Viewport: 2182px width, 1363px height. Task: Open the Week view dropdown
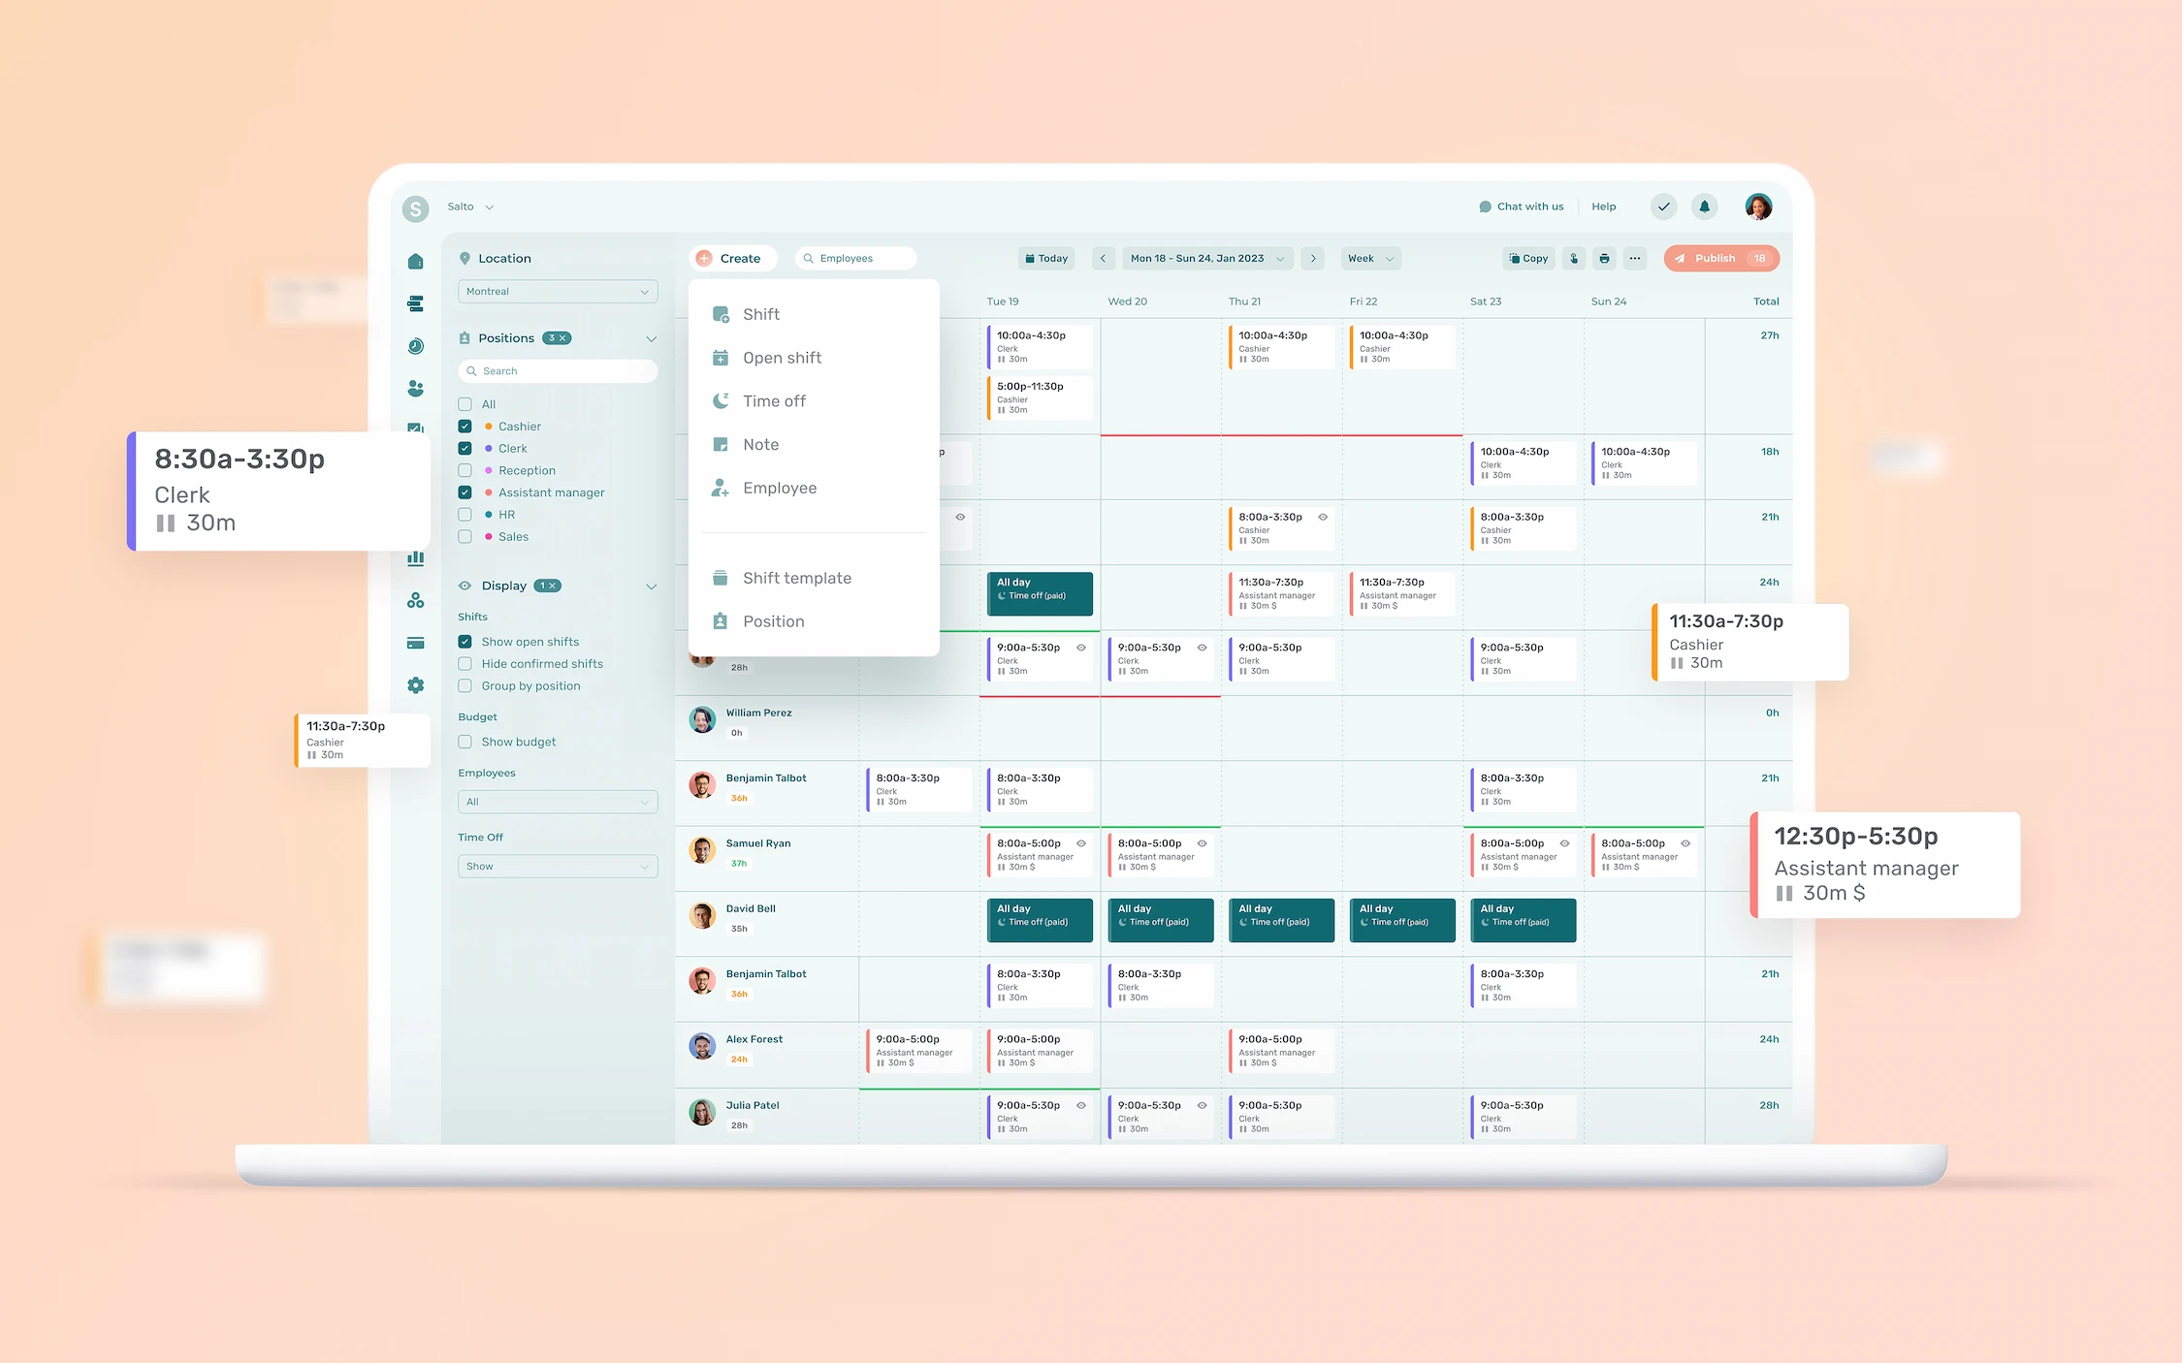tap(1369, 258)
